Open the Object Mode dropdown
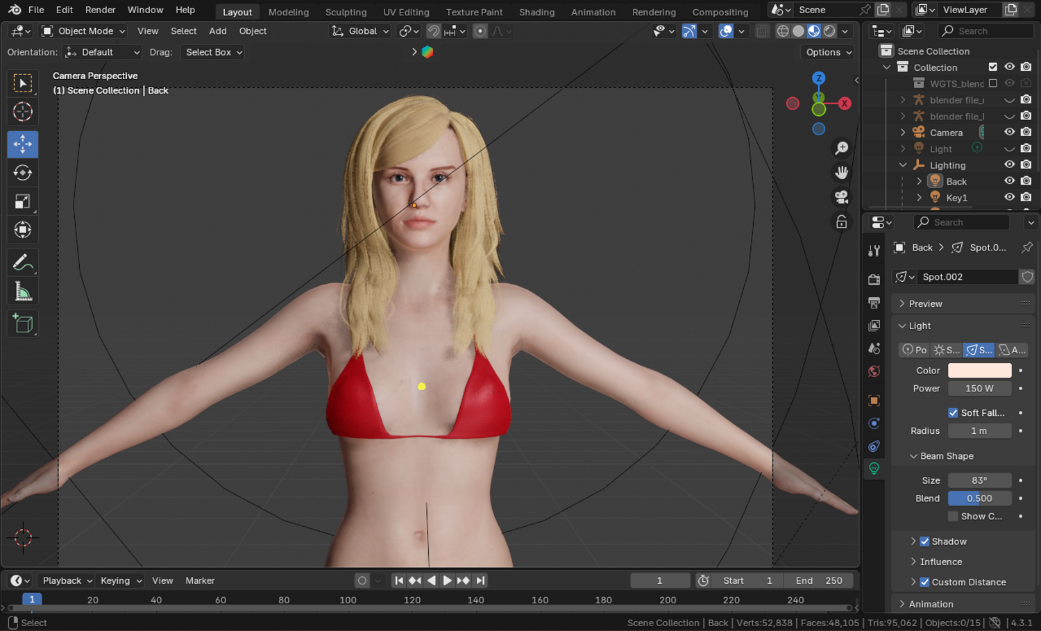 tap(83, 31)
